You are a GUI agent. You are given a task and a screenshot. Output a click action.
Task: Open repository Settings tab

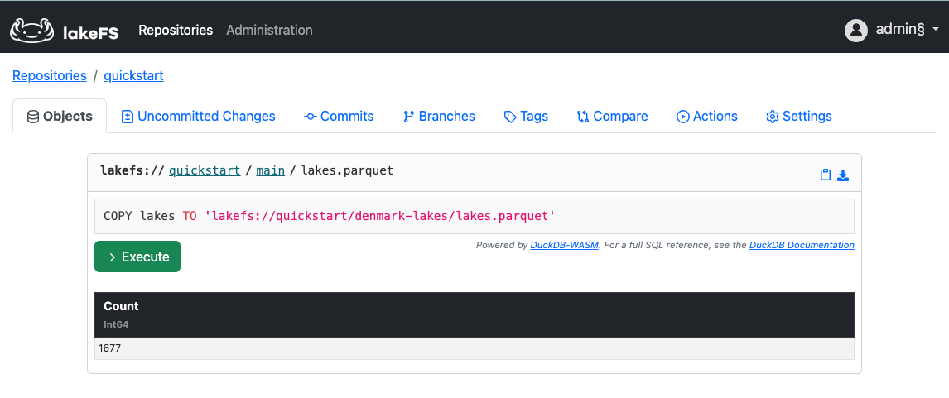pyautogui.click(x=798, y=117)
